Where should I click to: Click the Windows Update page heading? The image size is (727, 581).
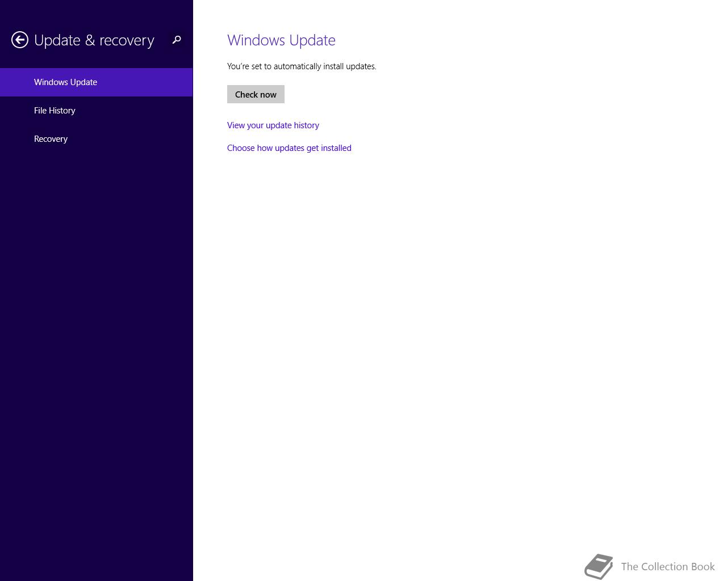pyautogui.click(x=281, y=40)
